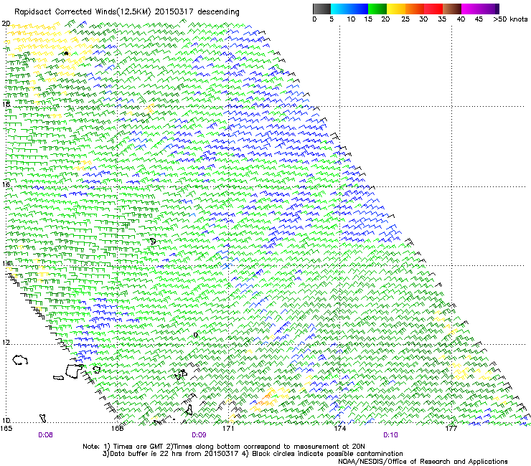Image resolution: width=531 pixels, height=466 pixels.
Task: Click the dark purple 45–50 knots legend segment
Action: pyautogui.click(x=489, y=9)
